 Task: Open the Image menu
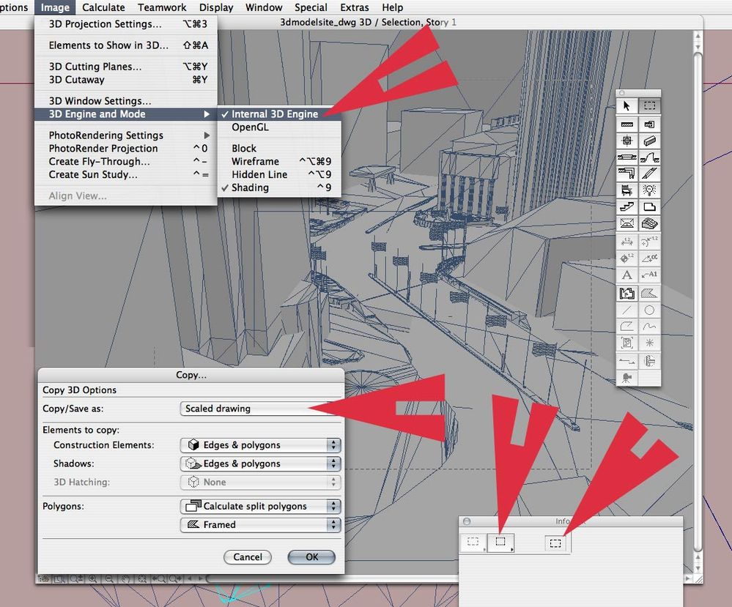pos(55,7)
